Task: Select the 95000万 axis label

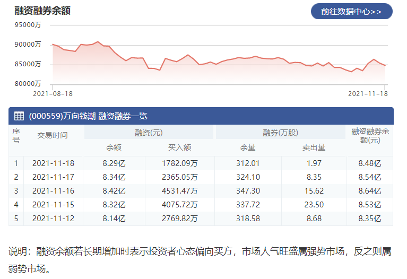Action: [28, 25]
